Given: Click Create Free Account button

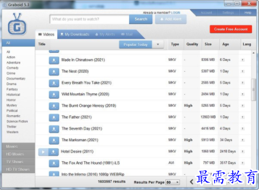Looking at the screenshot, I should tap(231, 29).
